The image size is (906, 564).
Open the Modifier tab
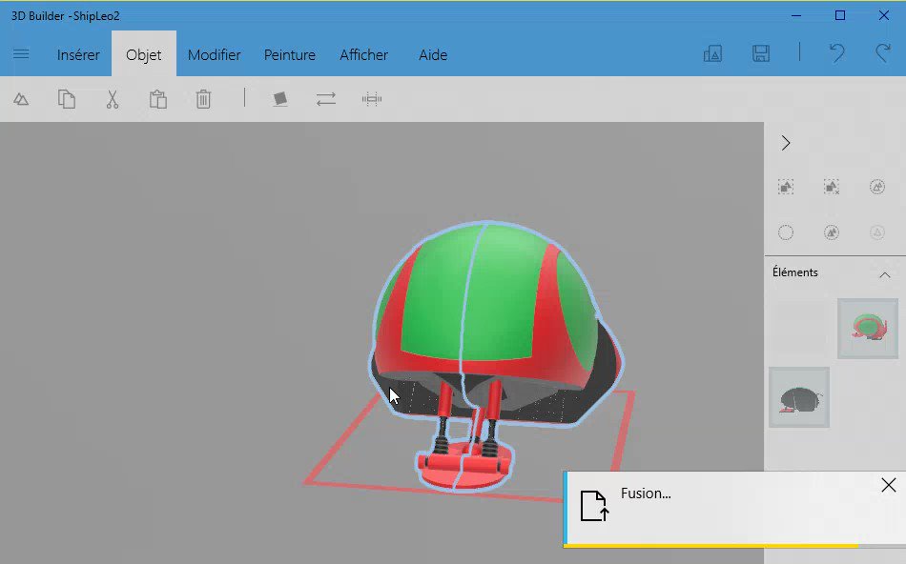(214, 55)
